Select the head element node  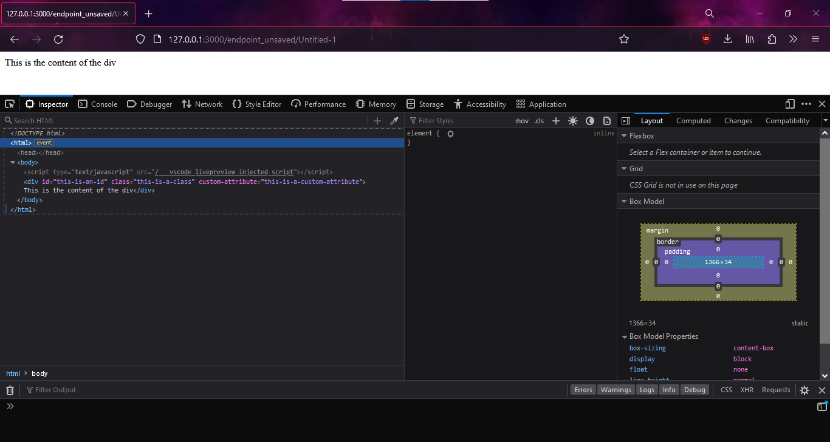click(40, 152)
